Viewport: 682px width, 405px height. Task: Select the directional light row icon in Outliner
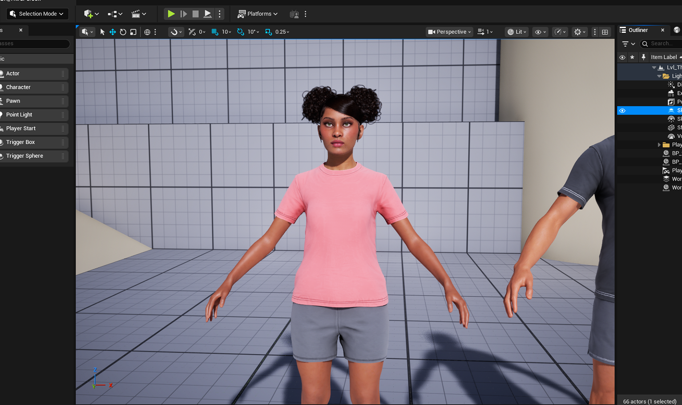click(671, 84)
